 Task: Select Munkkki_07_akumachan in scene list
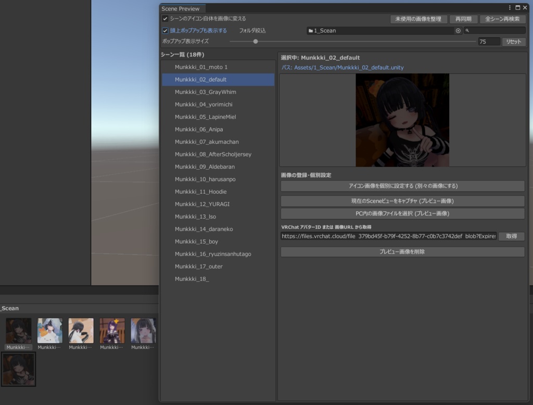tap(218, 142)
